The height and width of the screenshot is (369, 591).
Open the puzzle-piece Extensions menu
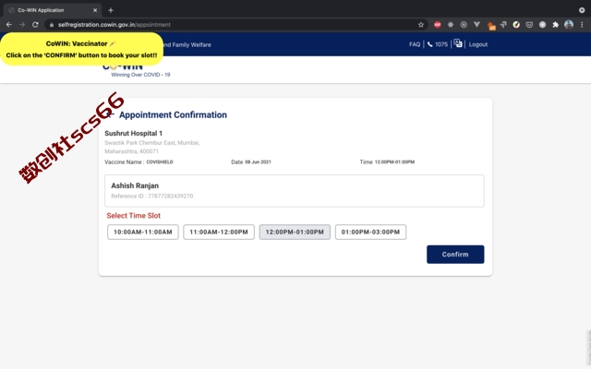pos(555,25)
